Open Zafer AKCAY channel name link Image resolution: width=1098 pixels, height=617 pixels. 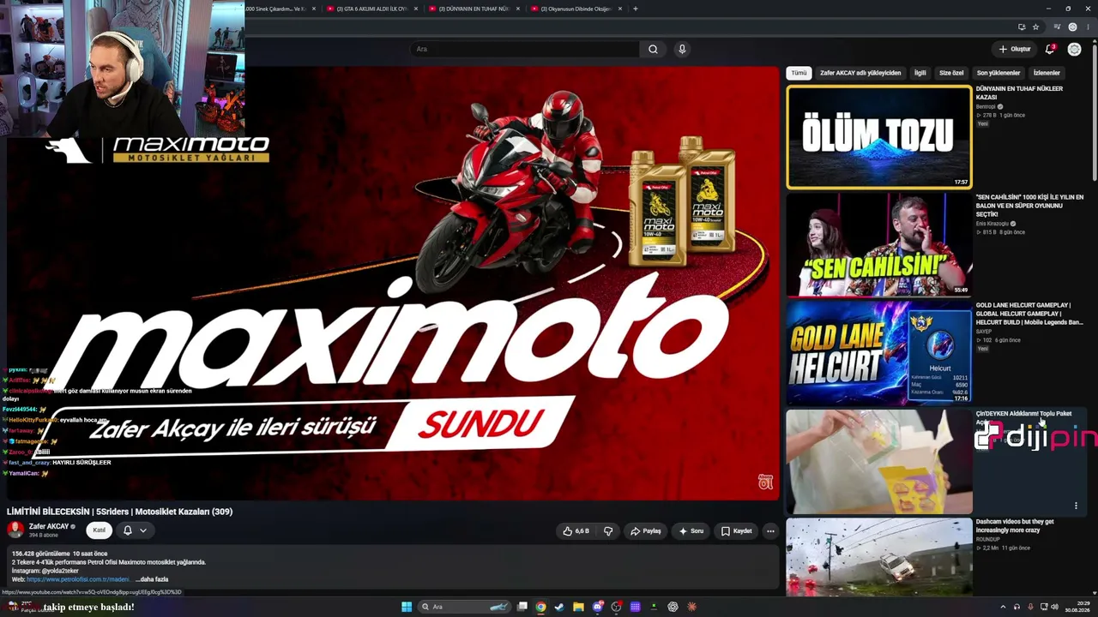tap(49, 526)
